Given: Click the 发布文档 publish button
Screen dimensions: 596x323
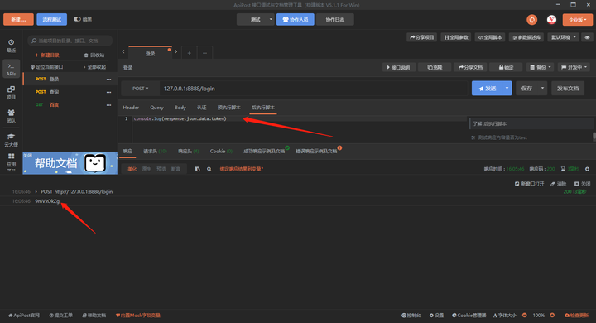Looking at the screenshot, I should click(x=568, y=89).
